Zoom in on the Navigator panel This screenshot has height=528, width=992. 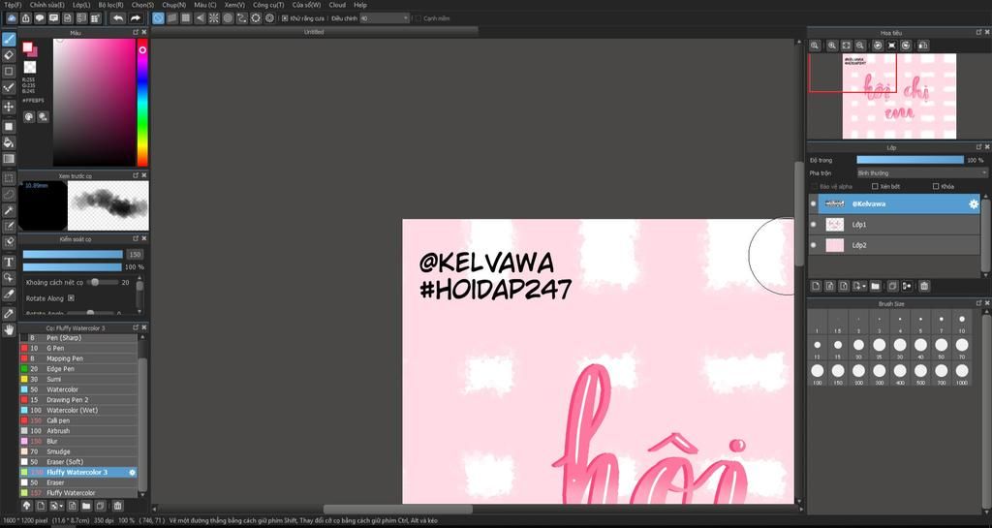click(x=832, y=46)
